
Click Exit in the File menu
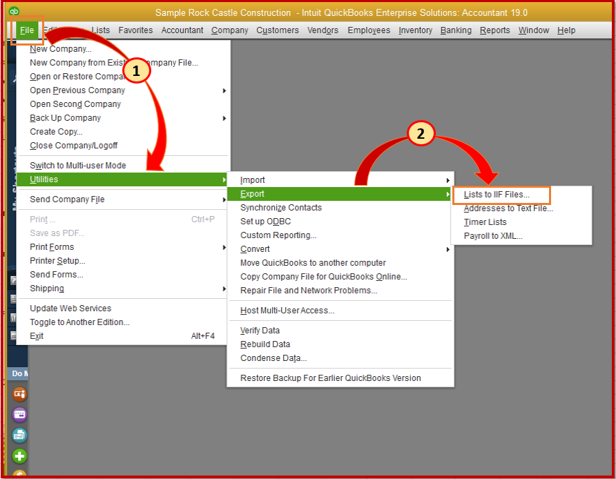point(37,336)
